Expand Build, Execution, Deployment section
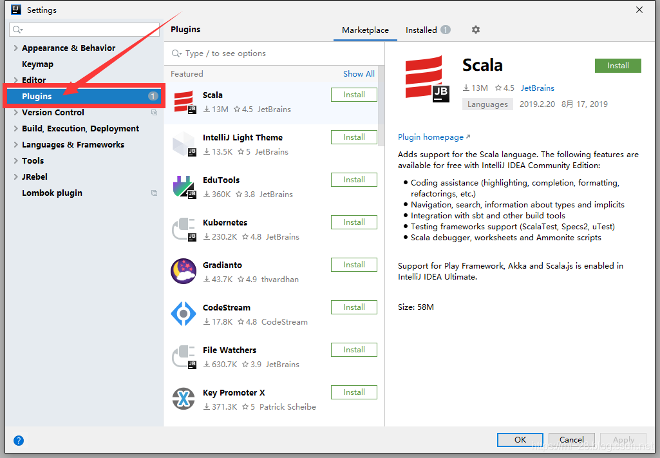This screenshot has height=458, width=660. point(15,128)
